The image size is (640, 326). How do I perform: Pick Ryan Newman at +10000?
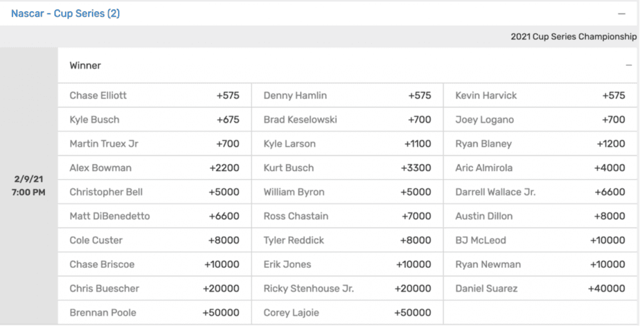click(540, 264)
